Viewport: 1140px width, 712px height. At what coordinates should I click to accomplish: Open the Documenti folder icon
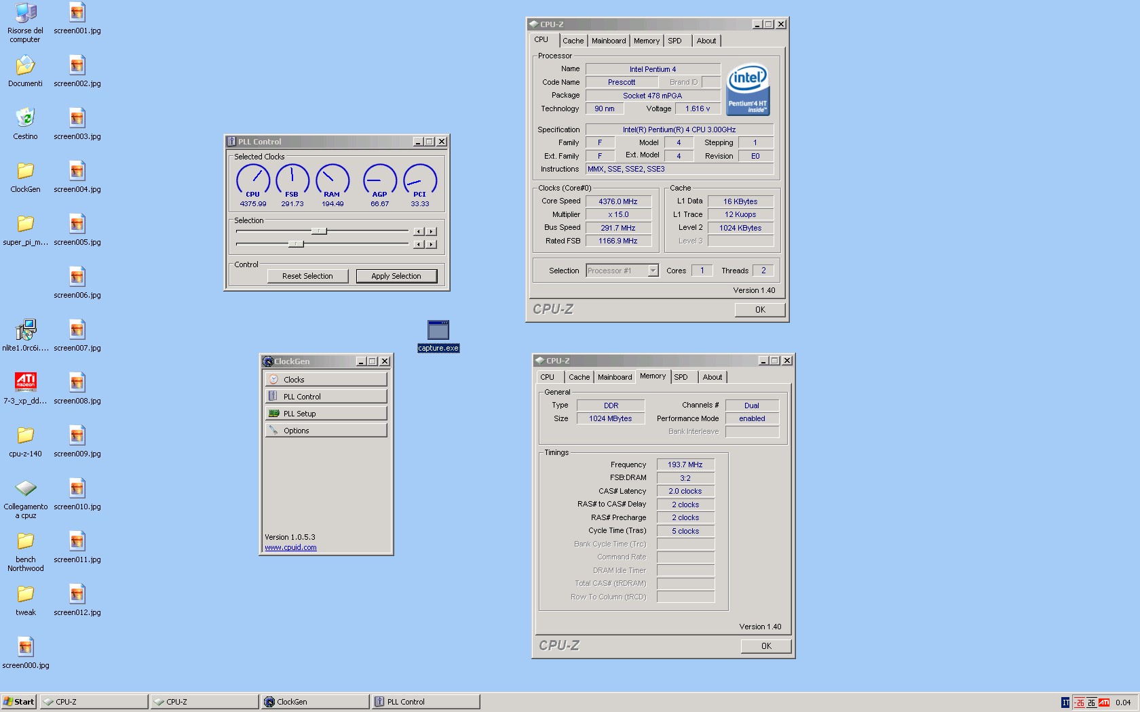point(25,66)
